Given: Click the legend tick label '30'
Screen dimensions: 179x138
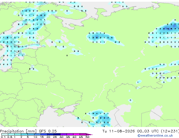Looking at the screenshot, I should pos(61,137).
